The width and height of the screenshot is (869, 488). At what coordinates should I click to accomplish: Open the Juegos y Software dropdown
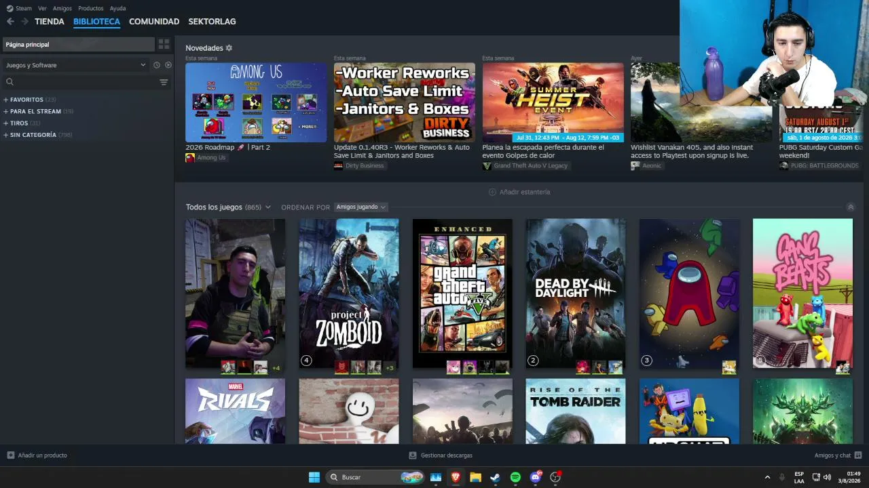coord(75,65)
